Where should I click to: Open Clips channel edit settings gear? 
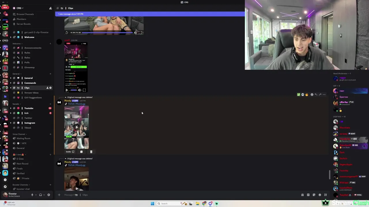coord(50,88)
